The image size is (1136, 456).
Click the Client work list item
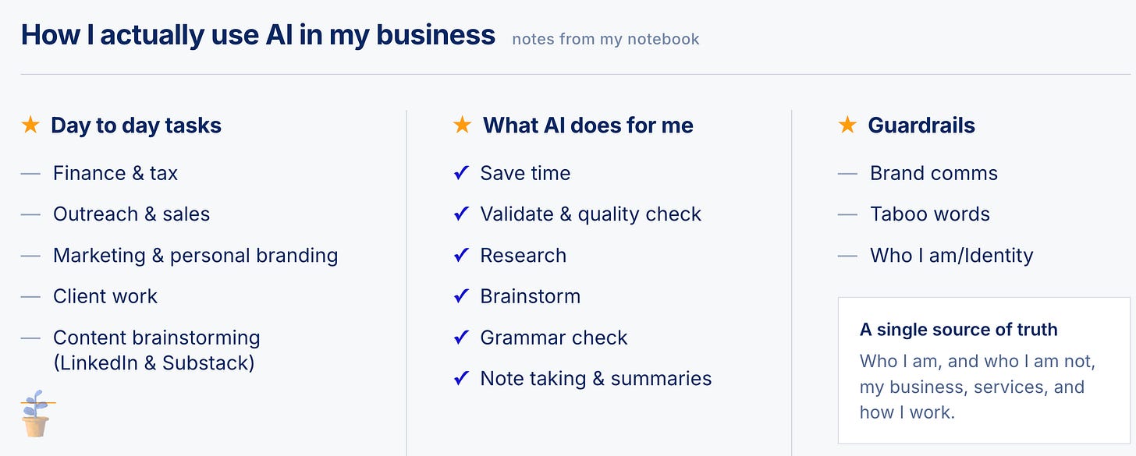point(105,296)
